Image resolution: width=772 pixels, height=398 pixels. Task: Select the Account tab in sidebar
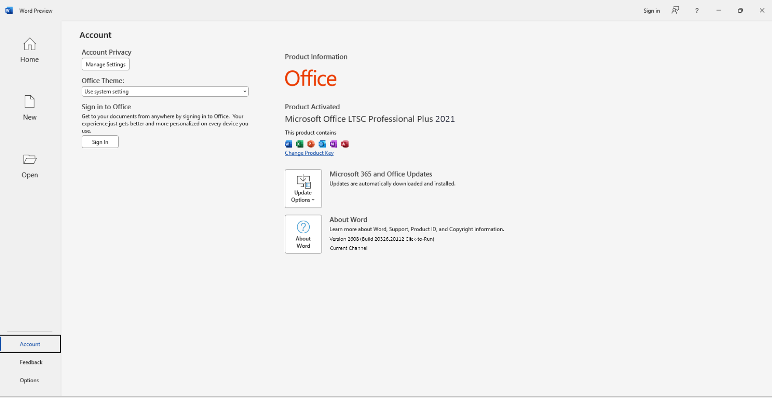(30, 344)
